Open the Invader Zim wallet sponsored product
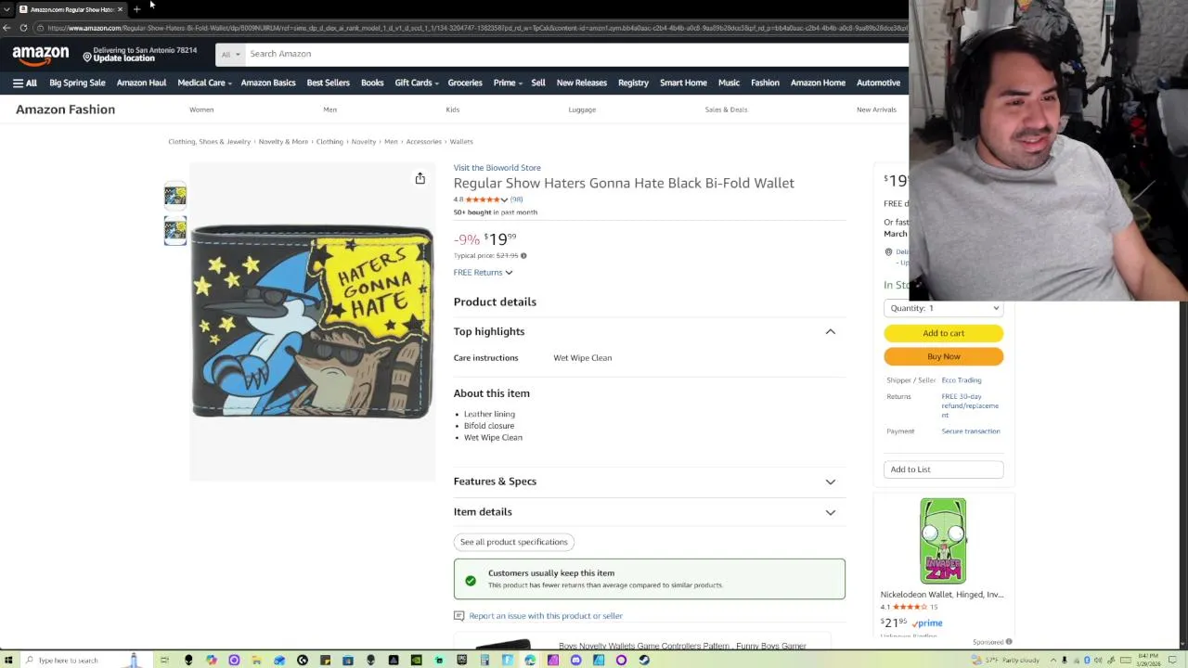Viewport: 1188px width, 668px height. (943, 541)
